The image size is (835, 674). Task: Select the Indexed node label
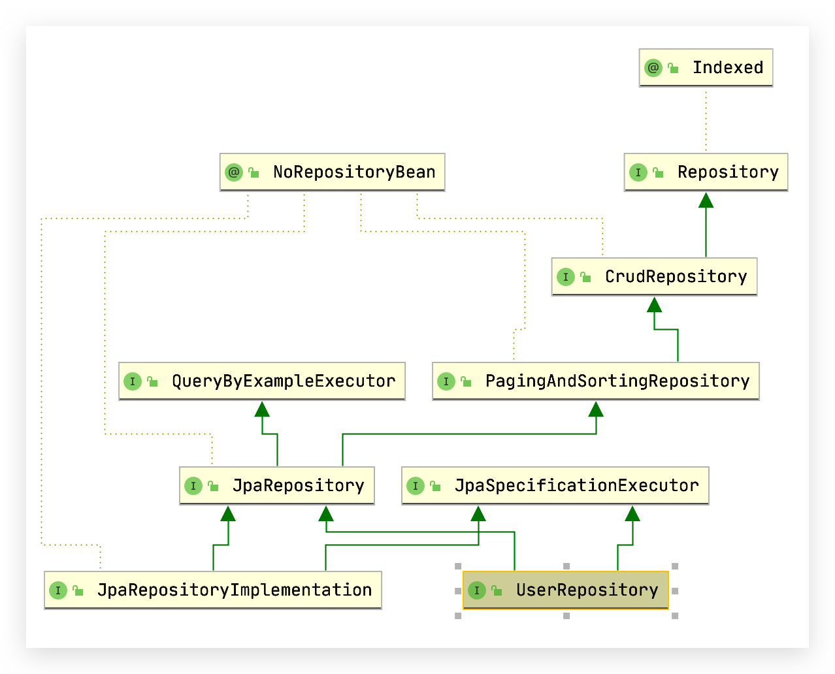click(727, 68)
